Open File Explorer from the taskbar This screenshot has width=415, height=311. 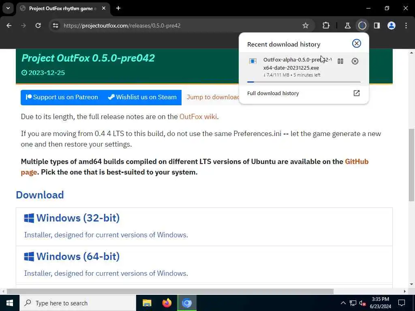pyautogui.click(x=147, y=303)
